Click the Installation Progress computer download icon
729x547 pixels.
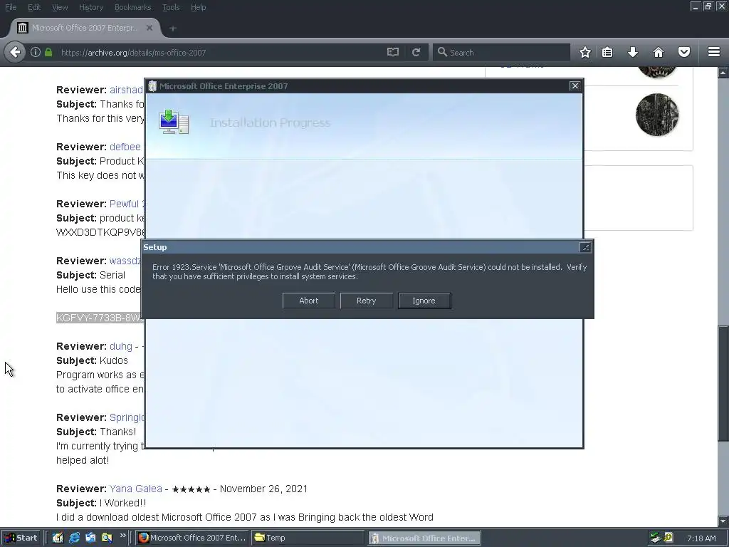click(174, 123)
